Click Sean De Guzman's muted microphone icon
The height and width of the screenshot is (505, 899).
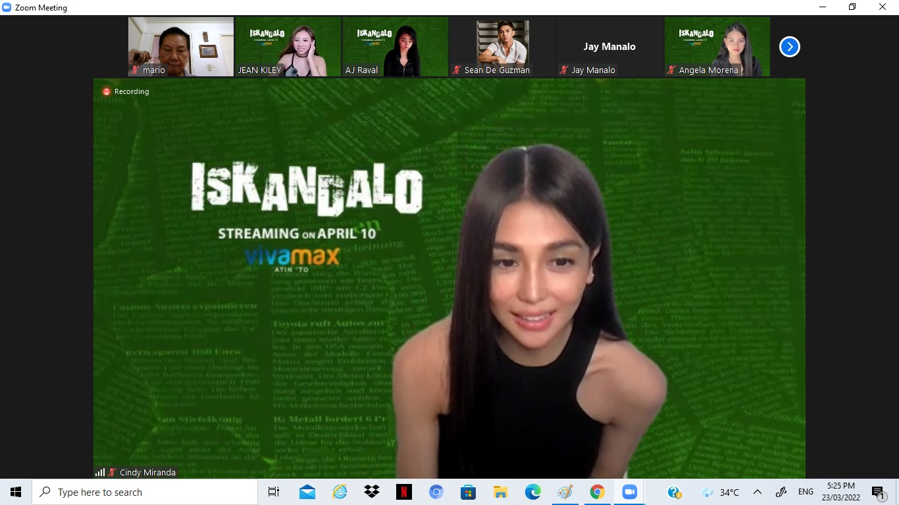pyautogui.click(x=457, y=70)
